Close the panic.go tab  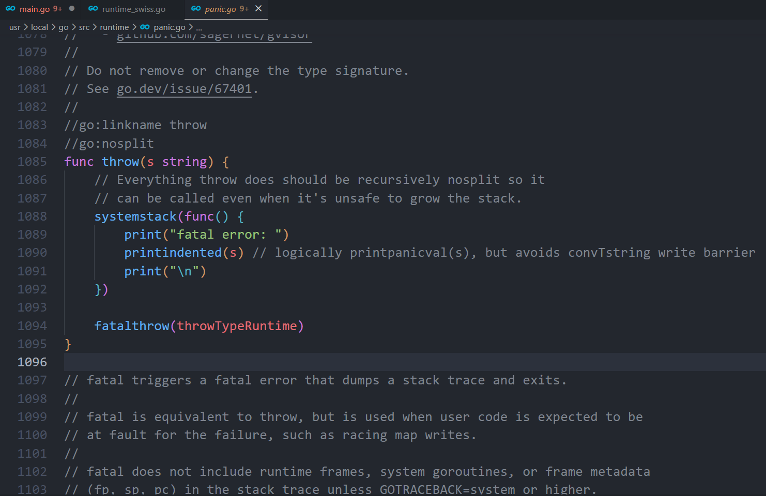tap(258, 9)
